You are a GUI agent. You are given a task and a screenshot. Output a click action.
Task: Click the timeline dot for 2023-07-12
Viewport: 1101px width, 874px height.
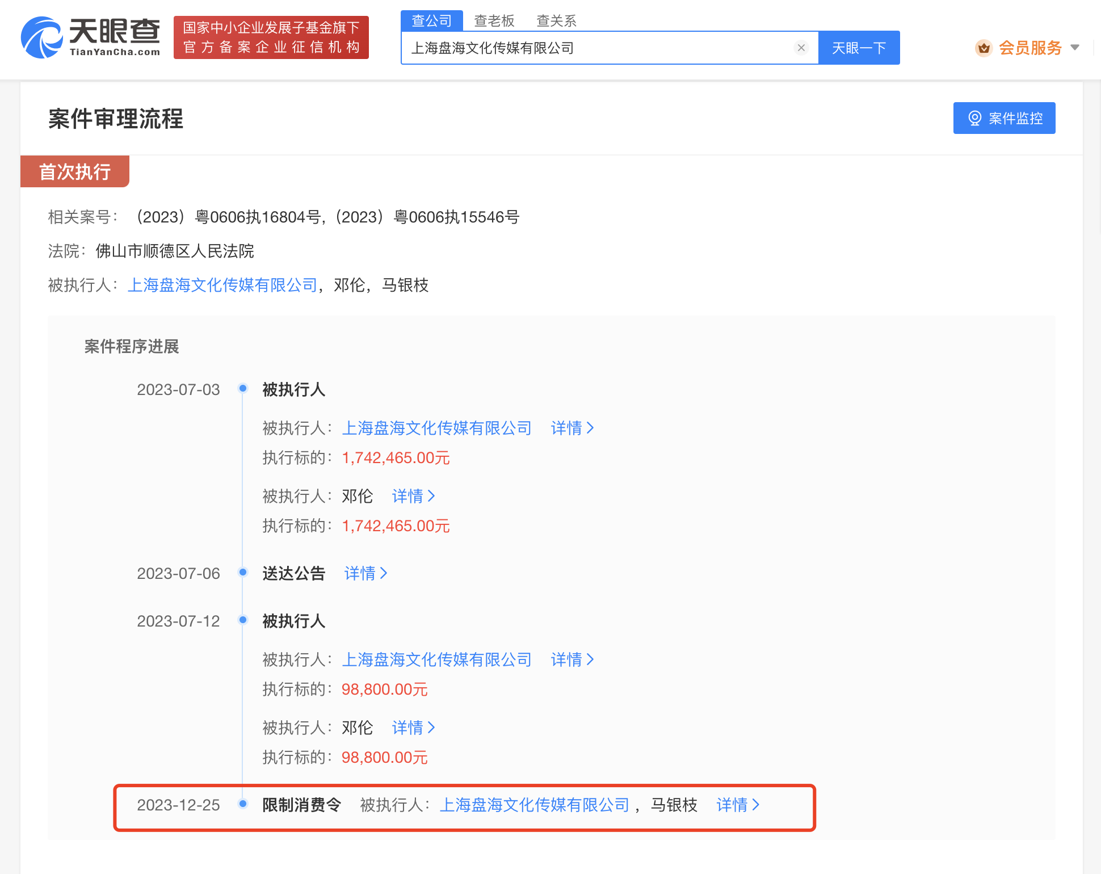pyautogui.click(x=243, y=620)
